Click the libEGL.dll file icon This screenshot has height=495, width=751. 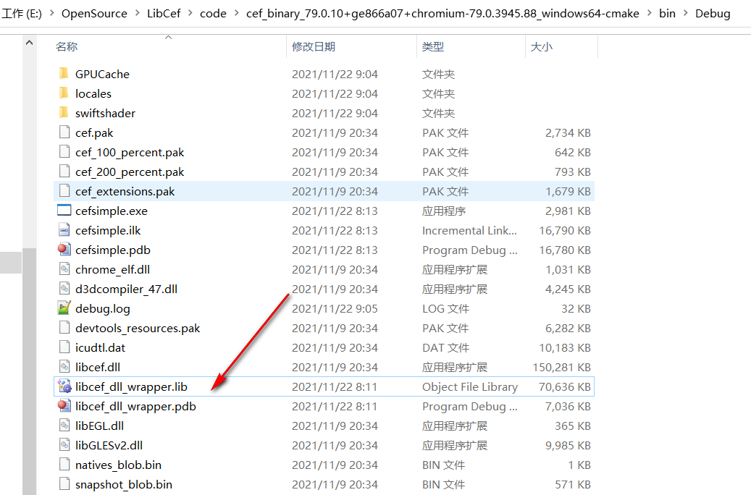click(x=64, y=426)
